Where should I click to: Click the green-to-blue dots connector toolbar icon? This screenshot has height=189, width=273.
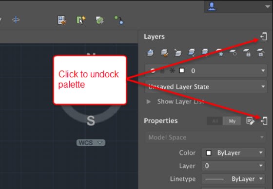[x=119, y=20]
